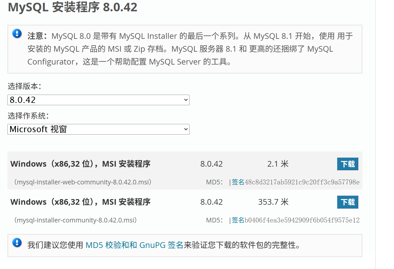Click the filename mysql-installer-web-community-8.0.42.0.msi
394x269 pixels.
point(83,182)
